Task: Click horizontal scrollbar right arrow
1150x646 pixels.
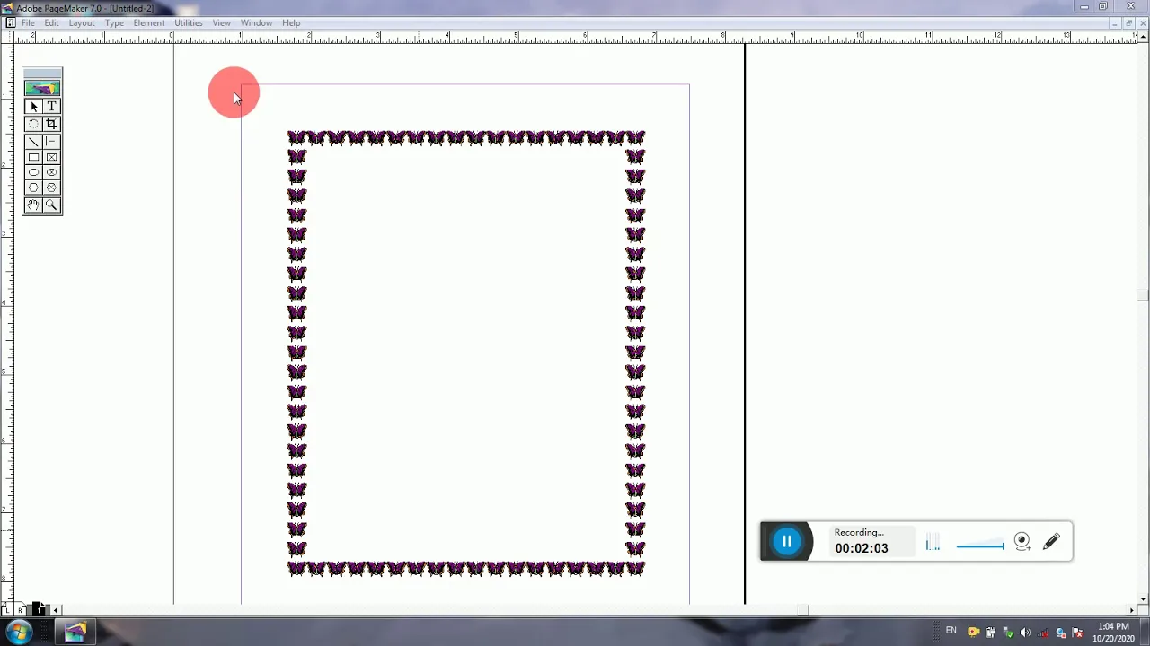Action: click(x=1131, y=610)
